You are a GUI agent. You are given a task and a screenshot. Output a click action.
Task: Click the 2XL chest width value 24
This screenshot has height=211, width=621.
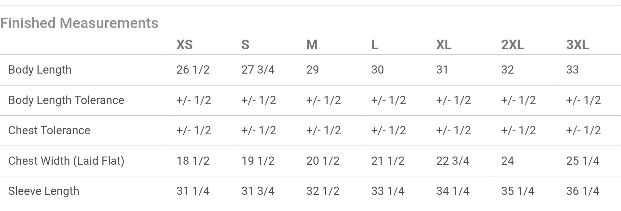click(x=508, y=161)
